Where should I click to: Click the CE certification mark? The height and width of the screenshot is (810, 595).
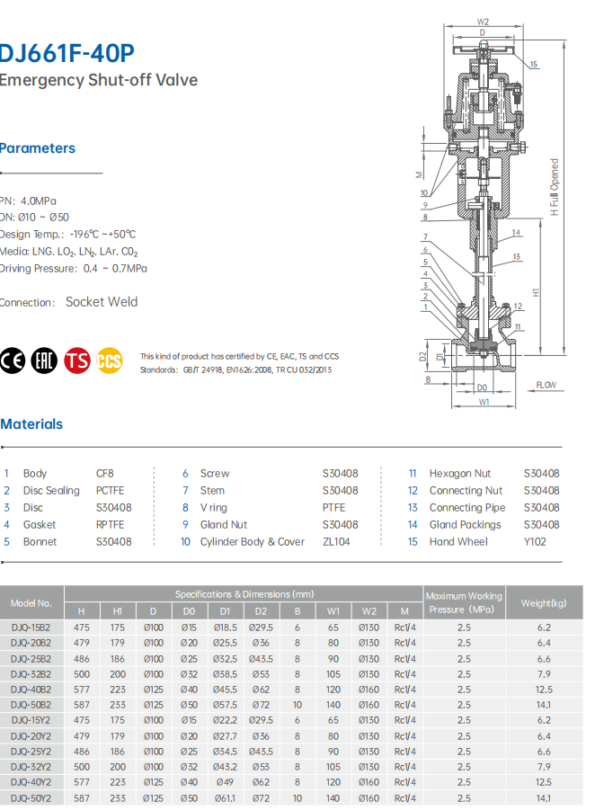coord(13,360)
